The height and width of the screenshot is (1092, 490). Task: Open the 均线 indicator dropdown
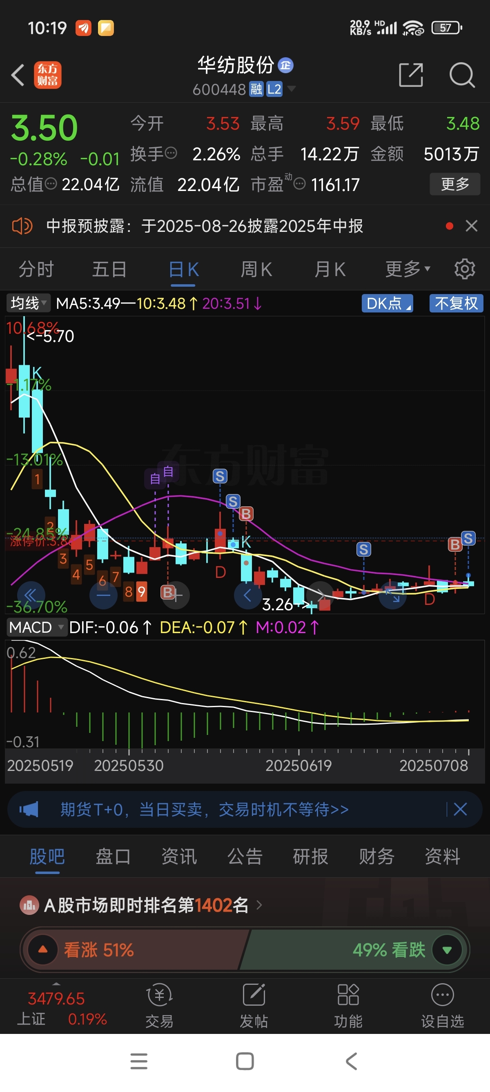tap(28, 303)
